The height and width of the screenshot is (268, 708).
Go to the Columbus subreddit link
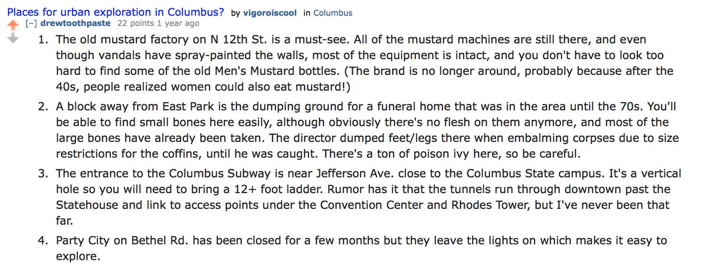tap(333, 12)
